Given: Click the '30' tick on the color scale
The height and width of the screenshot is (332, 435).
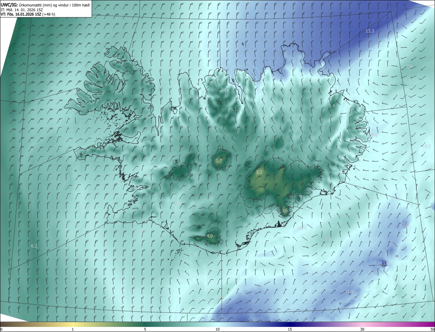Looking at the screenshot, I should (x=362, y=330).
